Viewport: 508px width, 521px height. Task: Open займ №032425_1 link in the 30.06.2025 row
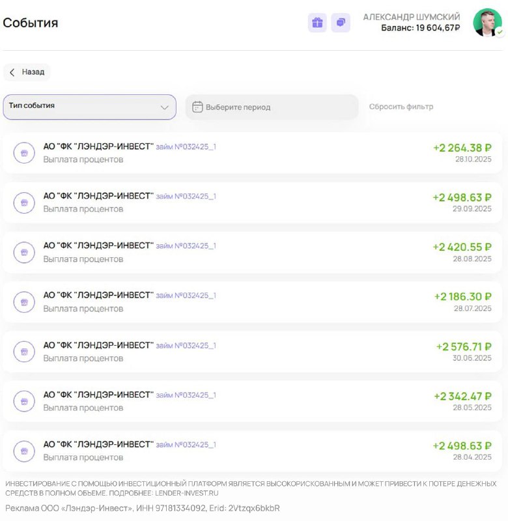tap(186, 346)
